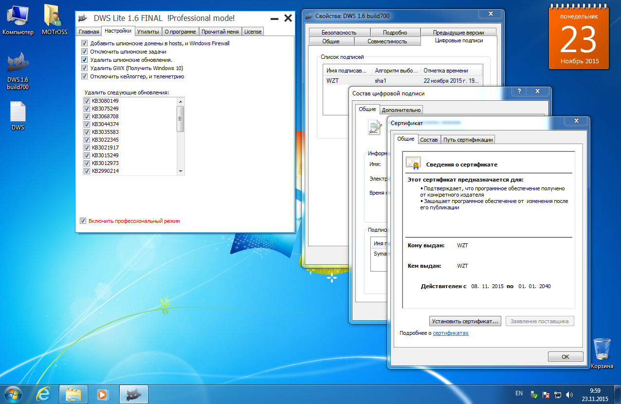Select the DWS 1.6 build700 desktop icon

coord(18,71)
